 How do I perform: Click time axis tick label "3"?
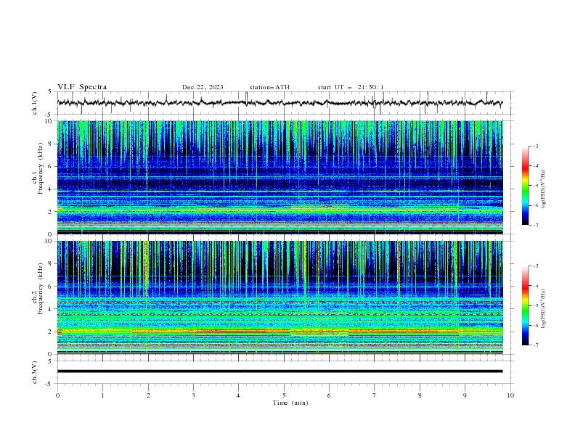click(193, 395)
